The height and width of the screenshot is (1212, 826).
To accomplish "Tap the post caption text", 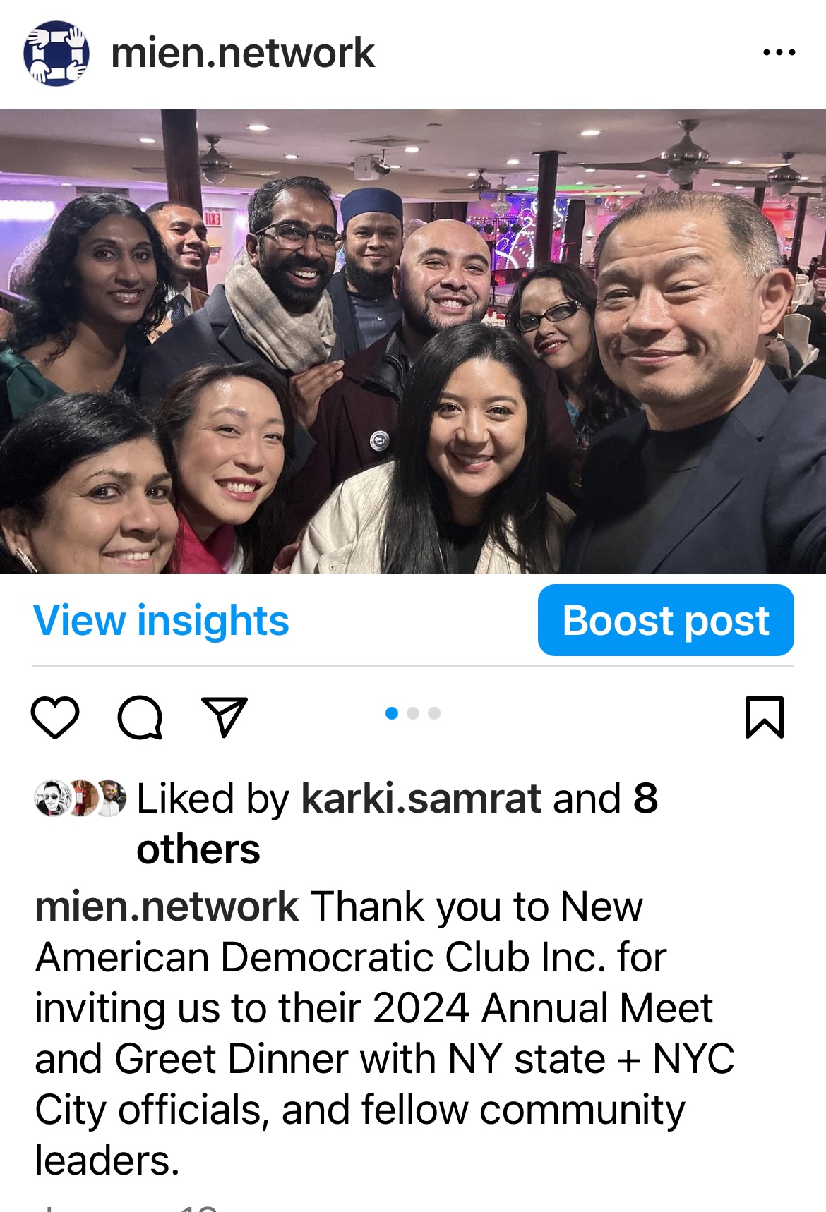I will click(385, 1034).
